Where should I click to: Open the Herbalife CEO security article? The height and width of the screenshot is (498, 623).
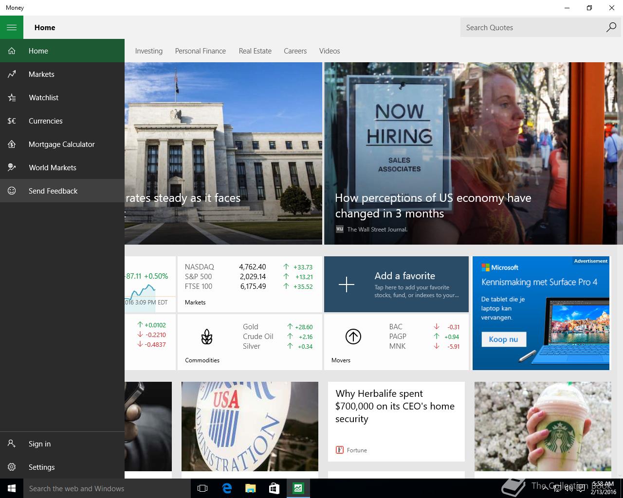click(x=395, y=406)
